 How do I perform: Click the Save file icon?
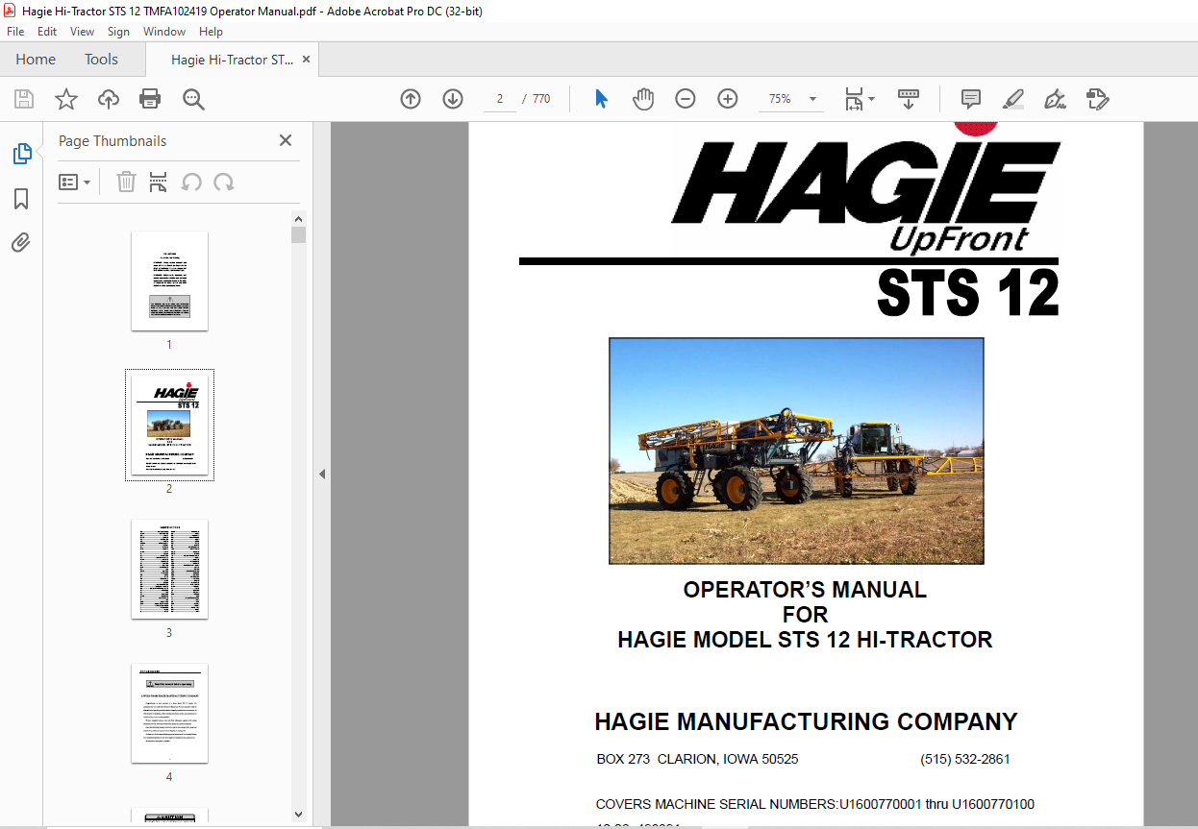coord(24,99)
